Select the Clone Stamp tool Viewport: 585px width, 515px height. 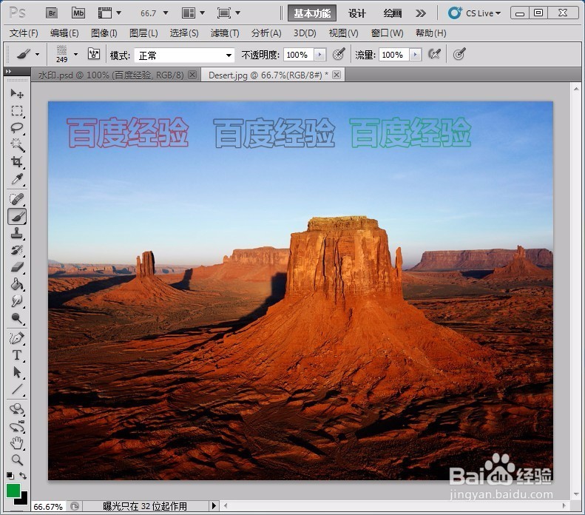pos(17,233)
